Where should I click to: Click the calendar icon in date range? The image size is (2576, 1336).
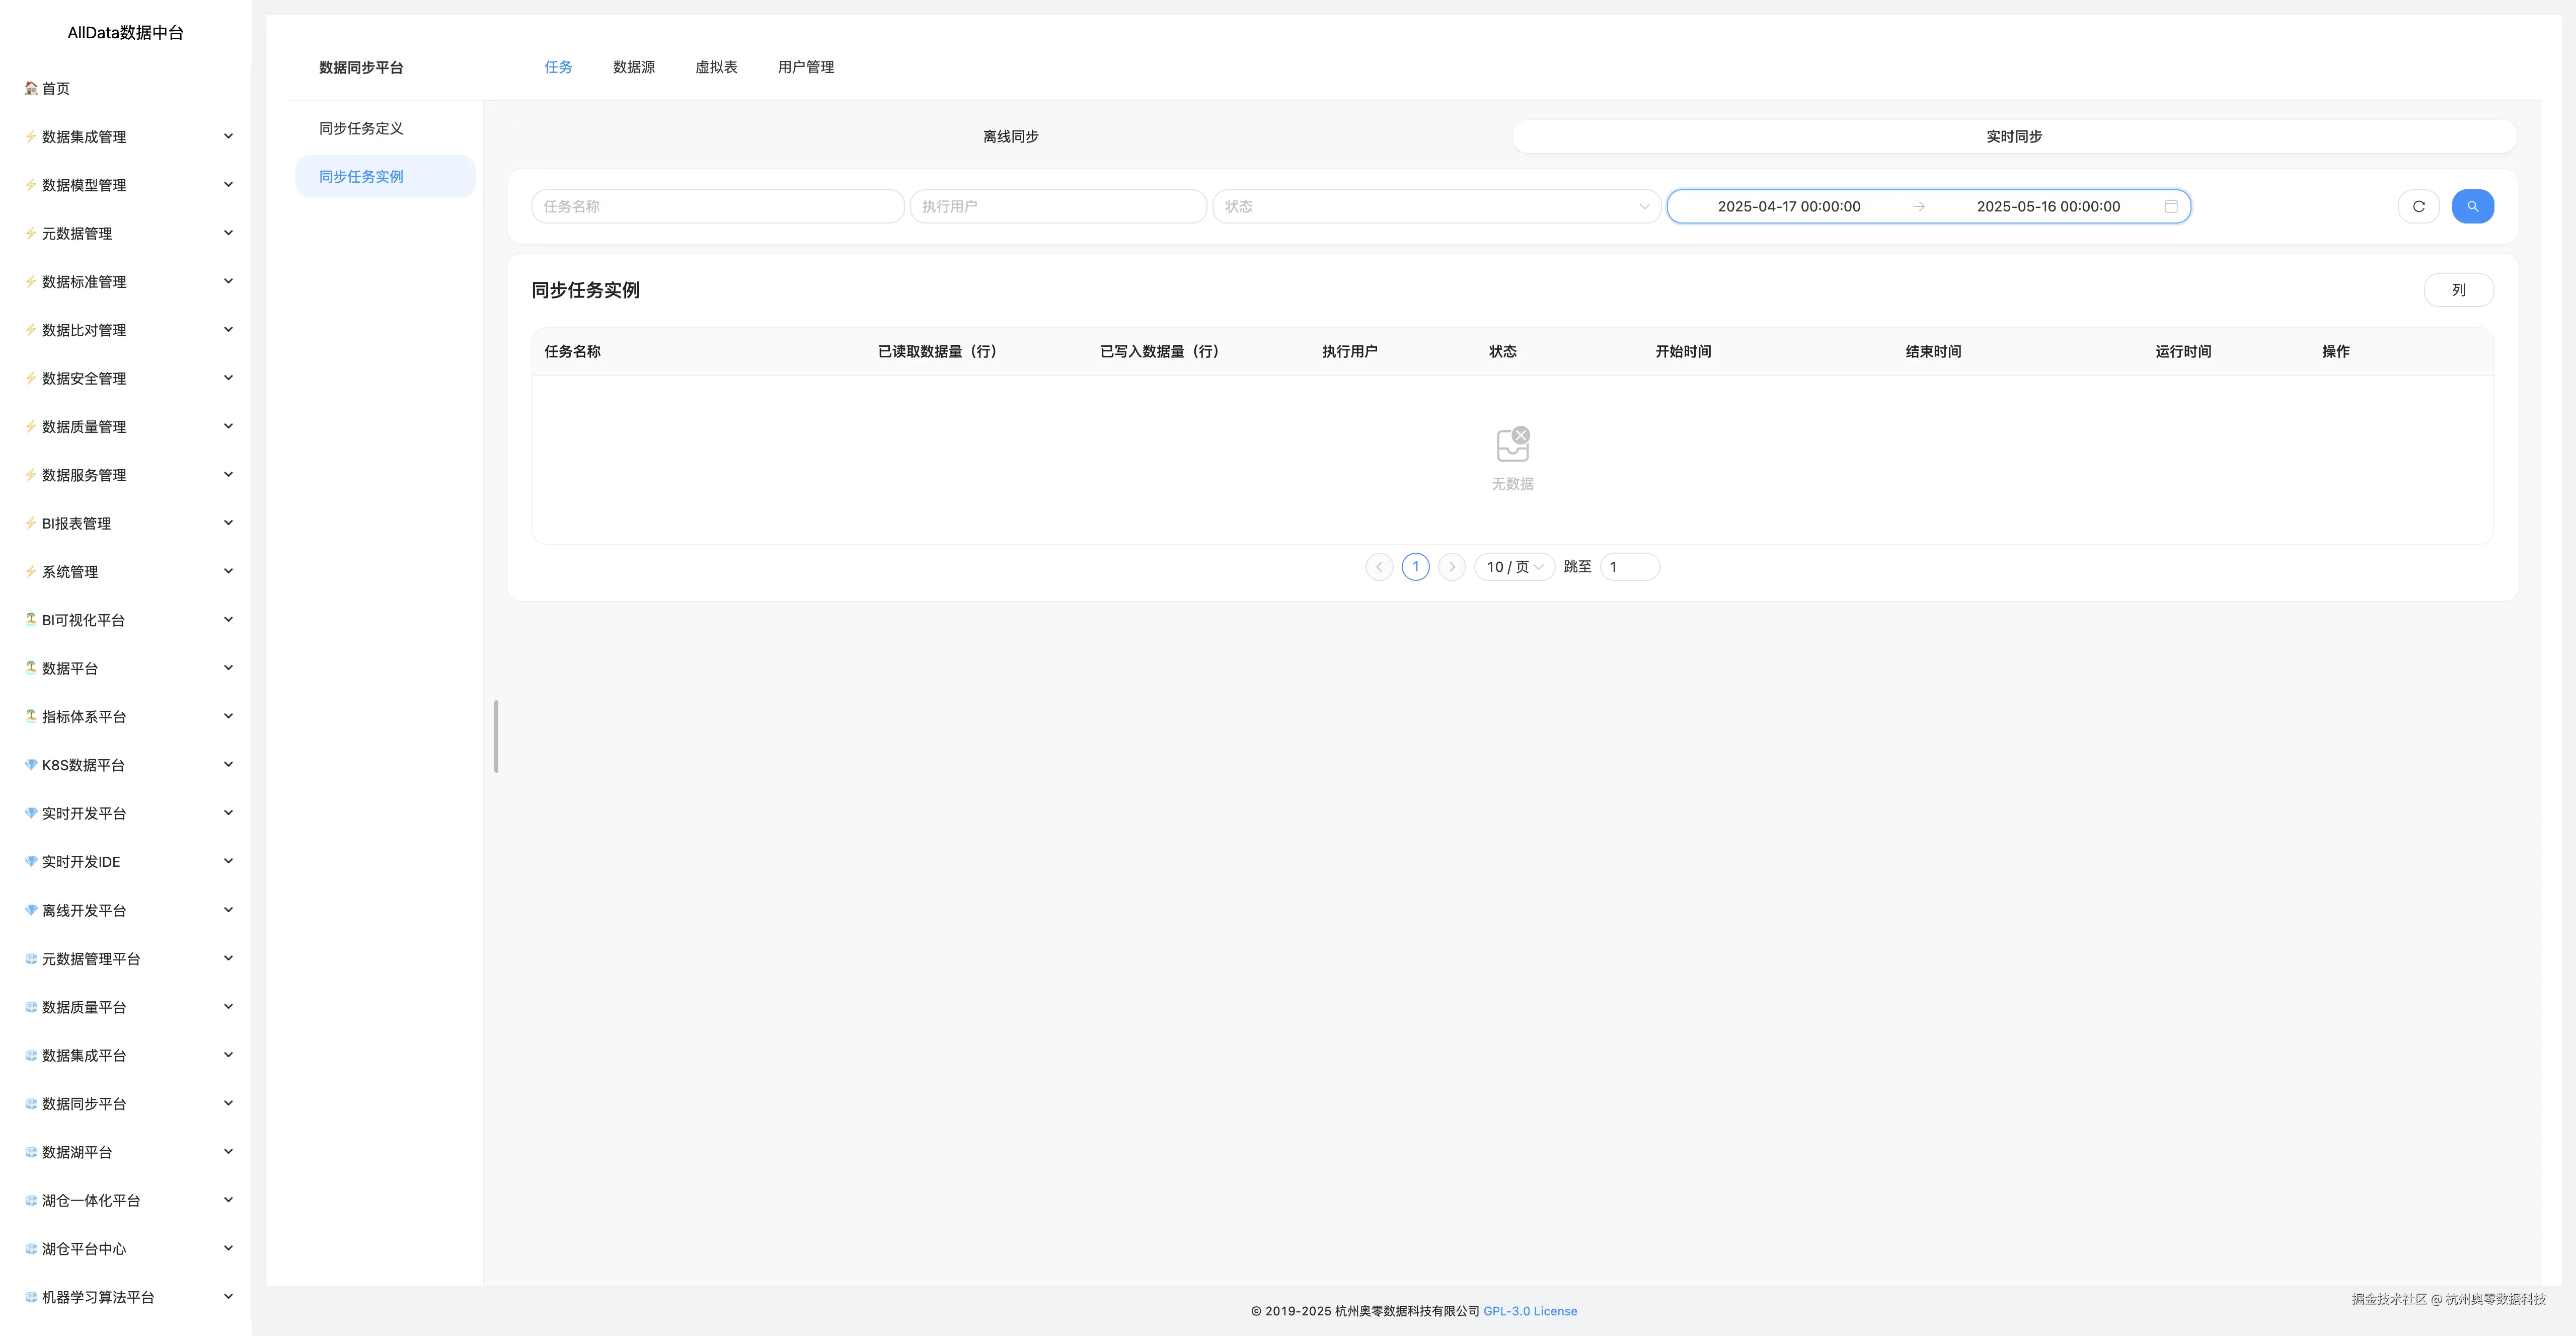coord(2171,206)
